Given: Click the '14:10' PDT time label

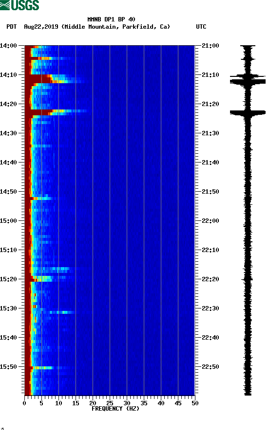Looking at the screenshot, I should pyautogui.click(x=8, y=75).
